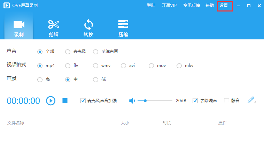Open the 压缩 compress tab
Screen dimensions: 264x168
click(123, 28)
